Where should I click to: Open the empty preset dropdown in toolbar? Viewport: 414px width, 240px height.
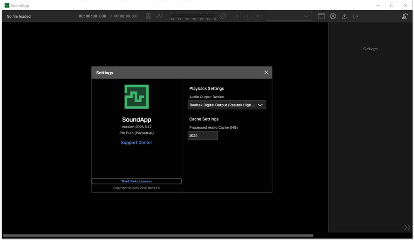(289, 16)
